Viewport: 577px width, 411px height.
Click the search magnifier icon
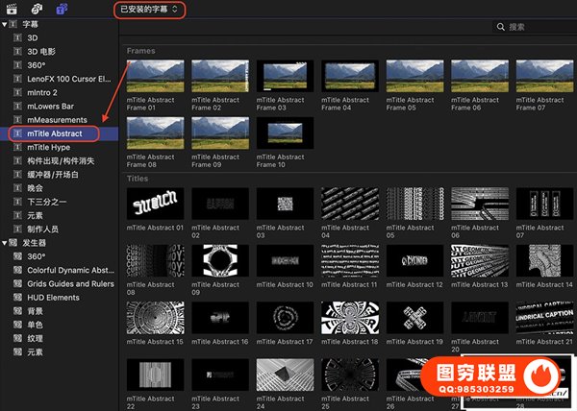tap(498, 28)
